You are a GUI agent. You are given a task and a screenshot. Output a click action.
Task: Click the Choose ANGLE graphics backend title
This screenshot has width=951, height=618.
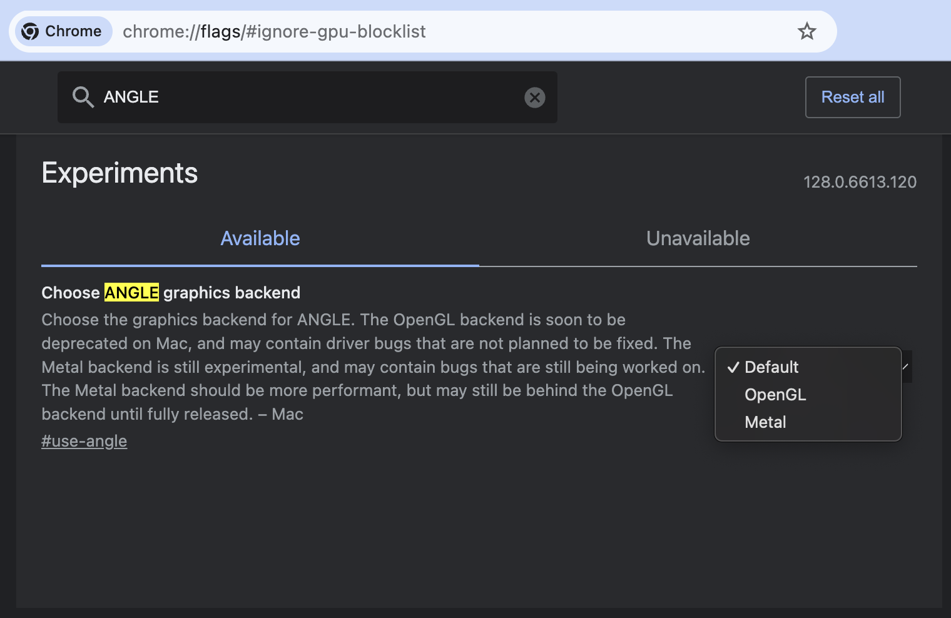(x=170, y=292)
